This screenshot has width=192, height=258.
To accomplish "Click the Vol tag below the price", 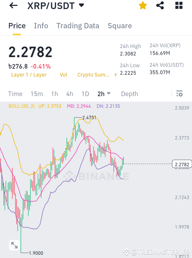I will [x=63, y=75].
